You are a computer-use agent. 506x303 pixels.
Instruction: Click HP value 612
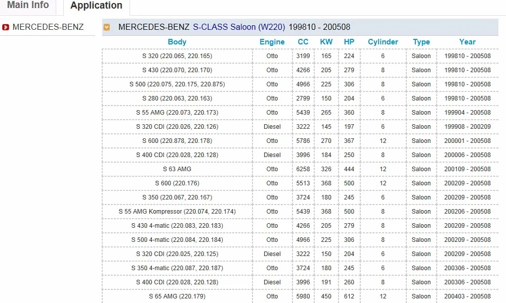coord(349,296)
